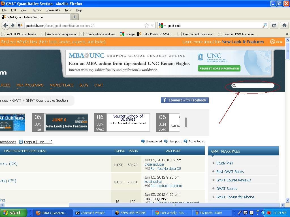Open the Study Plan link under GMAT RESOURCES
This screenshot has height=217, width=290.
tap(225, 163)
